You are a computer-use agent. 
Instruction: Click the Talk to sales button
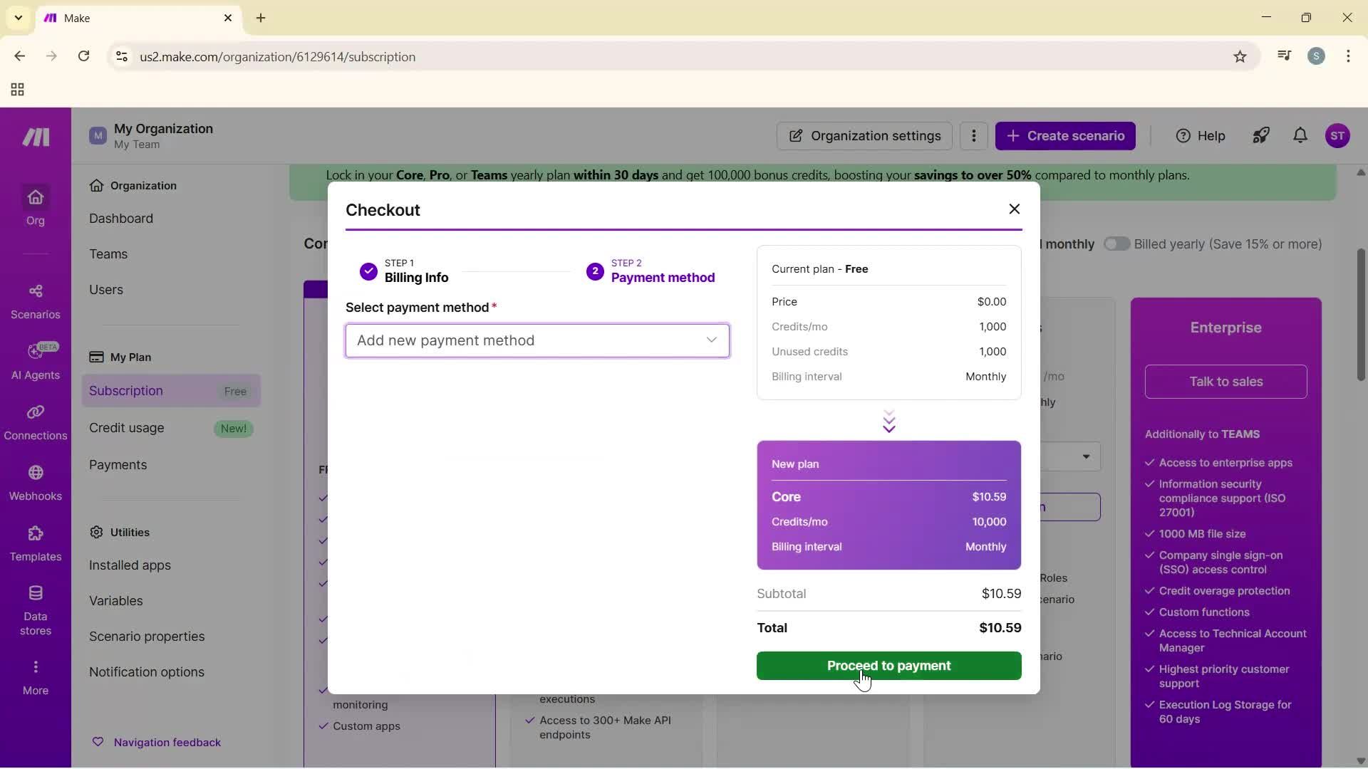click(1225, 382)
